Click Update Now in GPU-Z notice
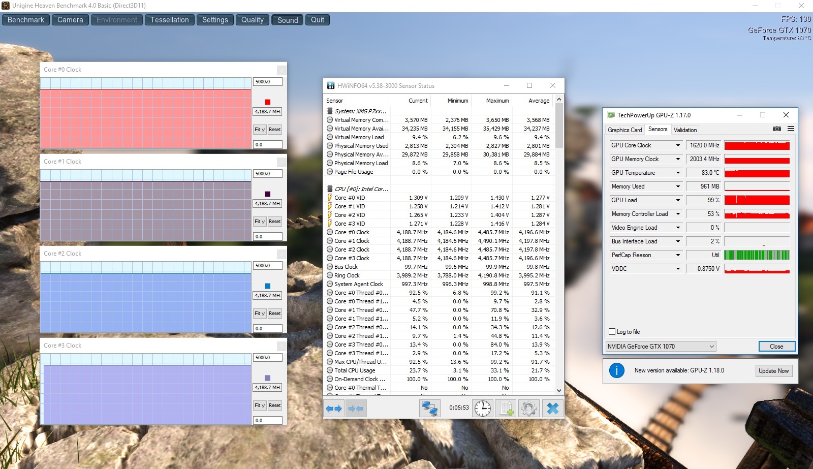This screenshot has width=813, height=469. [773, 371]
